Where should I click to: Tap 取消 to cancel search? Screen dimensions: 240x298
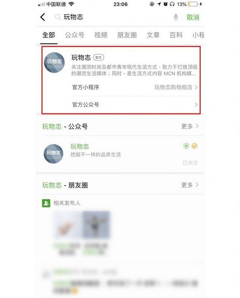click(193, 17)
